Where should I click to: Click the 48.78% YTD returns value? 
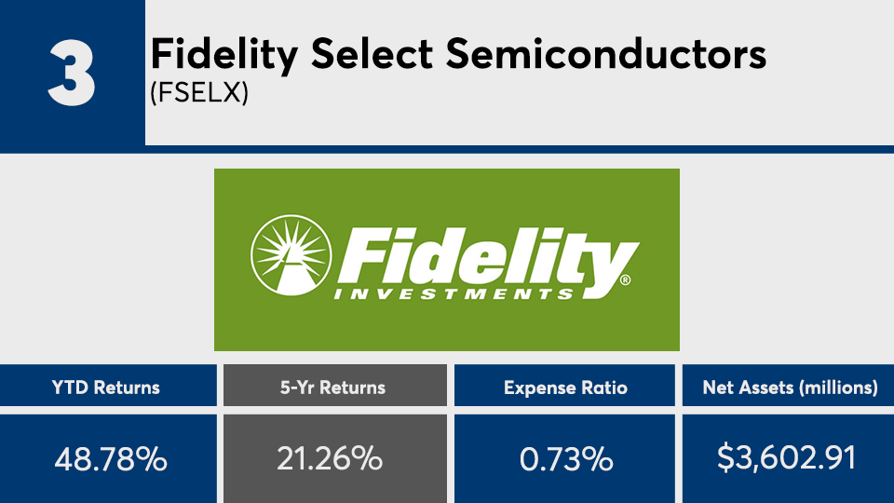tap(109, 458)
